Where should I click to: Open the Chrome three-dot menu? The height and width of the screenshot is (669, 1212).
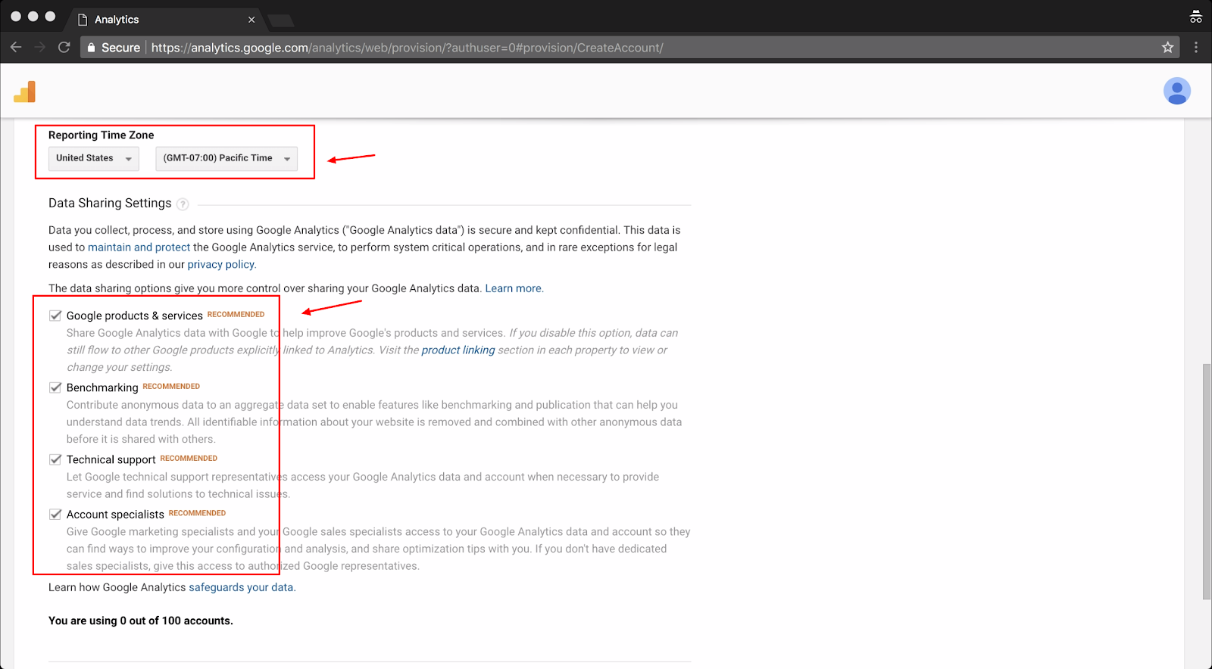[1196, 48]
